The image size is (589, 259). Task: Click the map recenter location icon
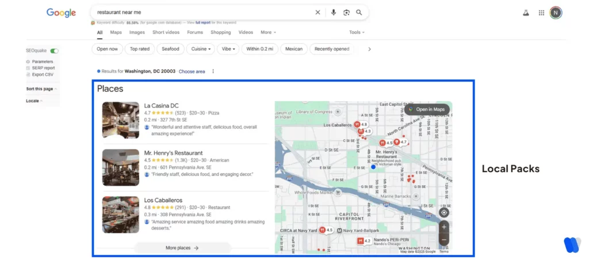(x=444, y=212)
